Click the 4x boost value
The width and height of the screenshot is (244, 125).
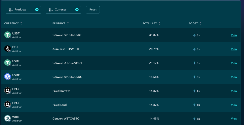pyautogui.click(x=198, y=91)
